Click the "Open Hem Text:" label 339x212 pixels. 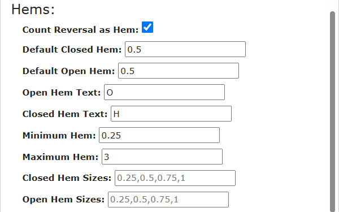coord(62,93)
